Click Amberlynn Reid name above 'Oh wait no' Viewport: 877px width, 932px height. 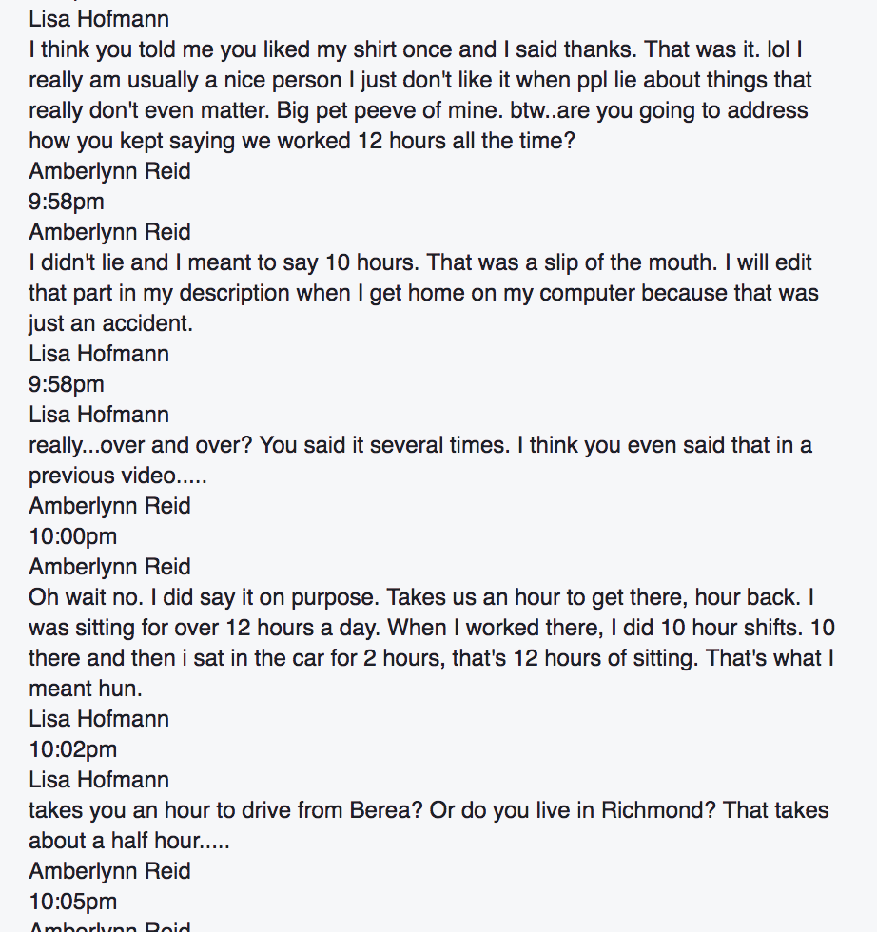click(x=109, y=567)
